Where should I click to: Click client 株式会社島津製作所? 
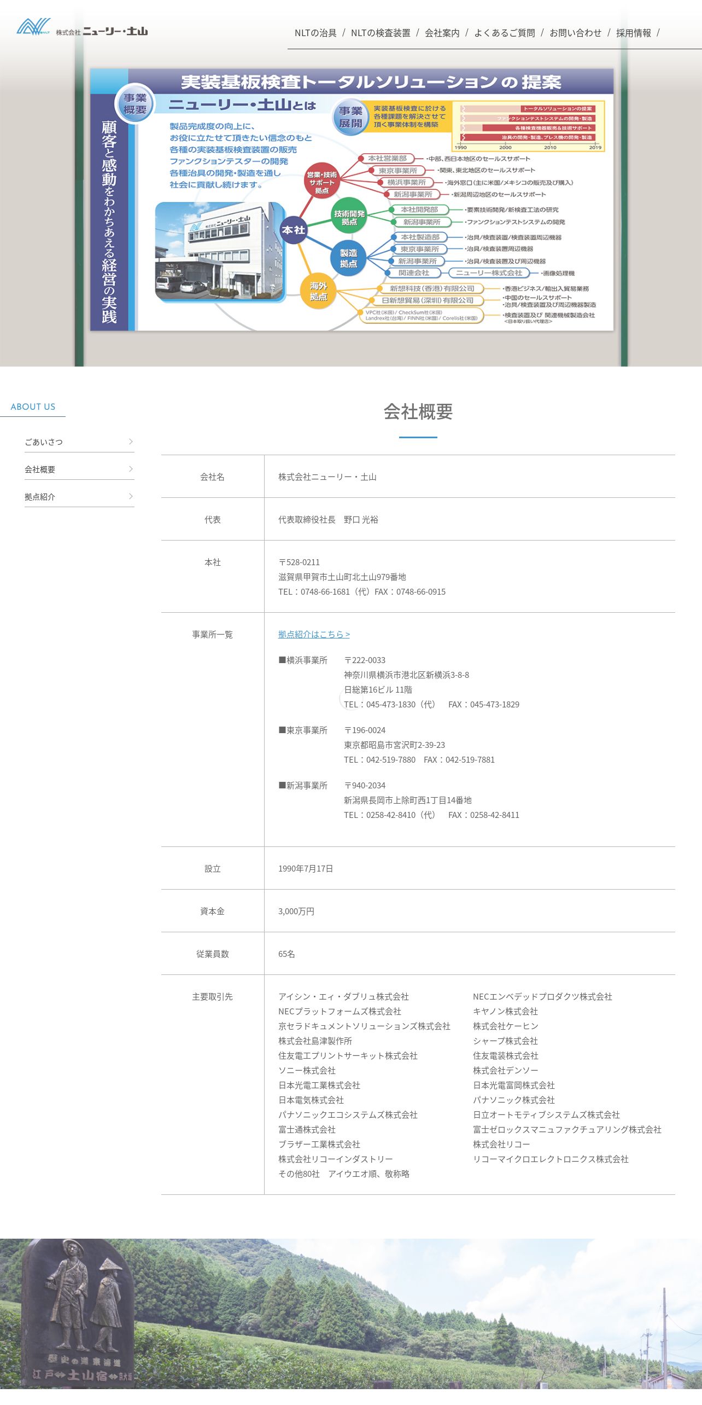point(315,1041)
